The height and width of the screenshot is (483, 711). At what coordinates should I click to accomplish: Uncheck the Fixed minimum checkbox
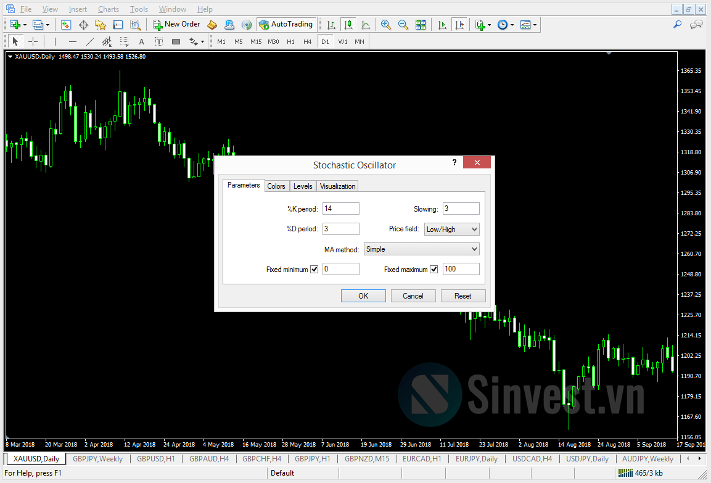pos(314,270)
